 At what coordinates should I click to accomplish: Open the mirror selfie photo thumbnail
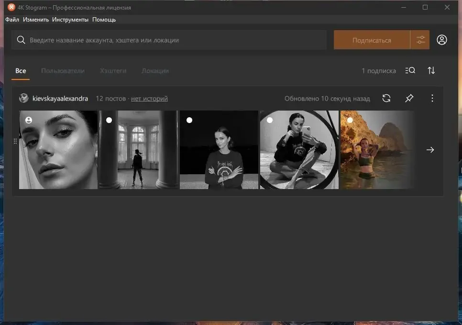(x=299, y=150)
